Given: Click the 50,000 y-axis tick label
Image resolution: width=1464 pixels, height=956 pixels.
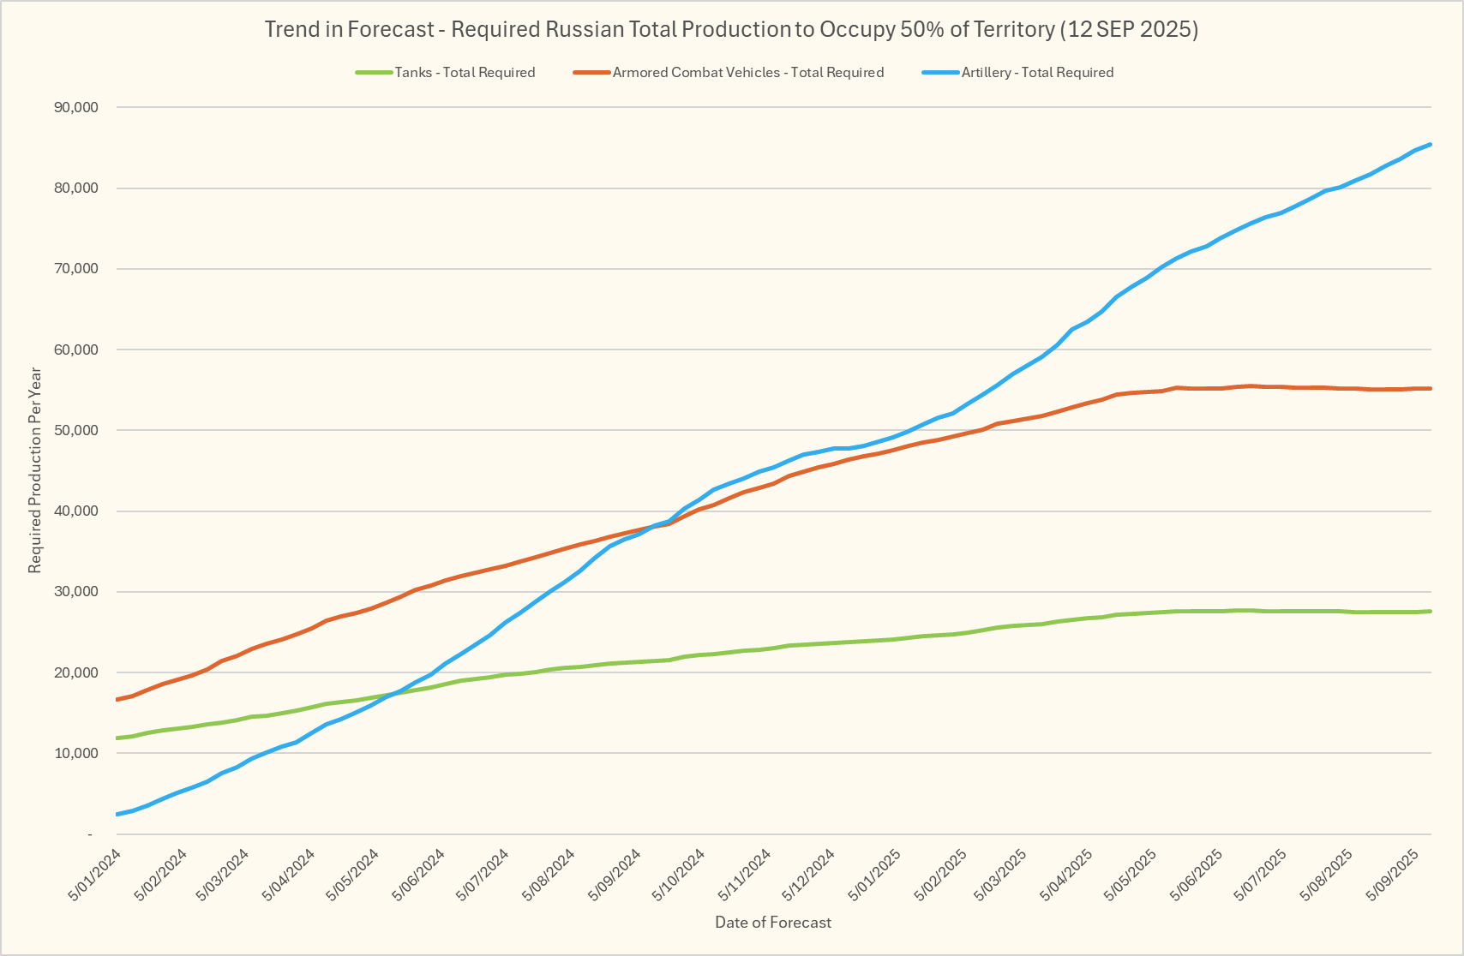Looking at the screenshot, I should coord(75,430).
